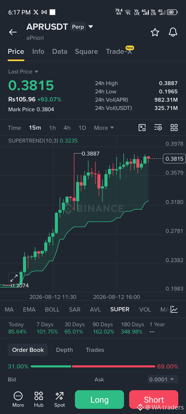Tap 7 Days 101.75% performance
The image size is (186, 414).
pyautogui.click(x=47, y=328)
